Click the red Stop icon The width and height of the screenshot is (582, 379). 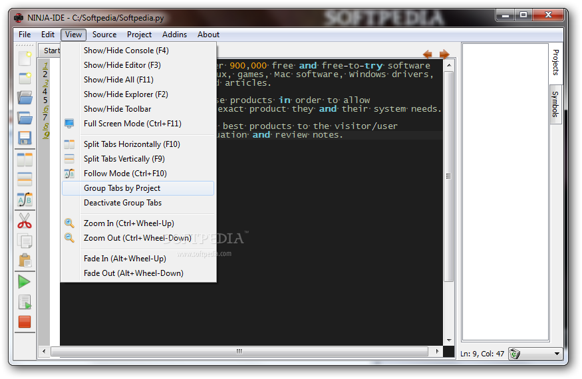pyautogui.click(x=25, y=322)
